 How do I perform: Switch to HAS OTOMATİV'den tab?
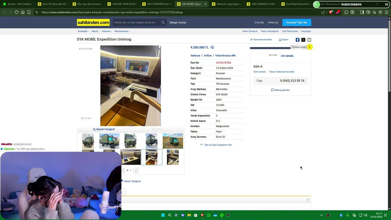click(157, 4)
